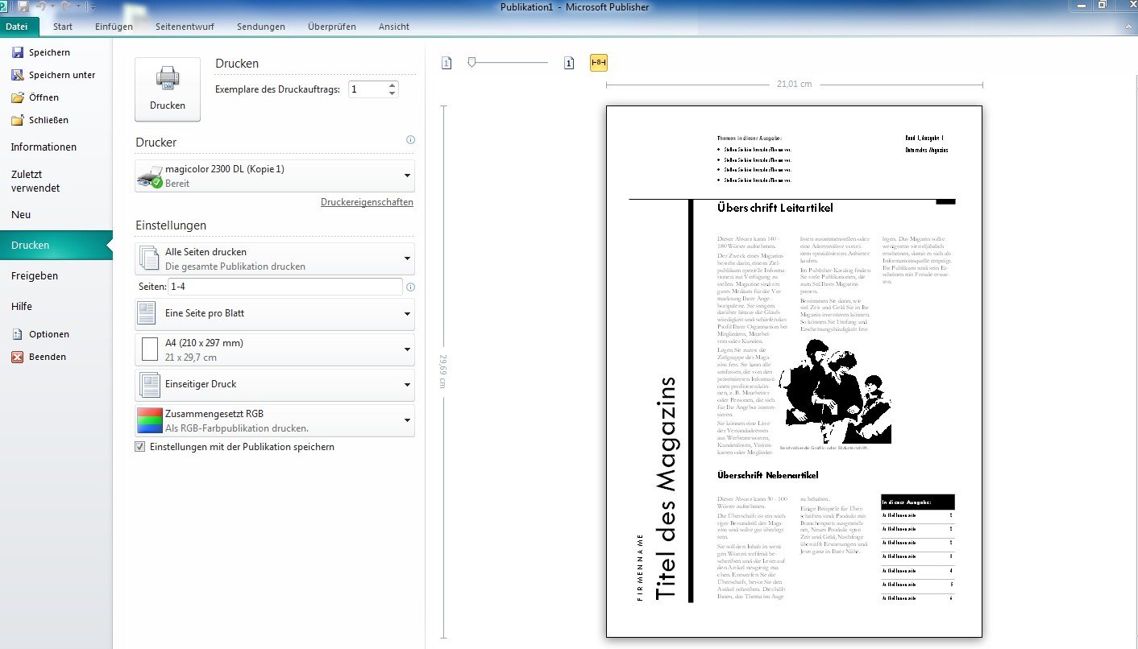
Task: Open the magicolor 2300 DL printer dropdown
Action: pyautogui.click(x=275, y=176)
